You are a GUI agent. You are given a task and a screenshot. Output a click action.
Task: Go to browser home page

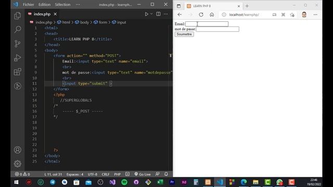tap(212, 15)
